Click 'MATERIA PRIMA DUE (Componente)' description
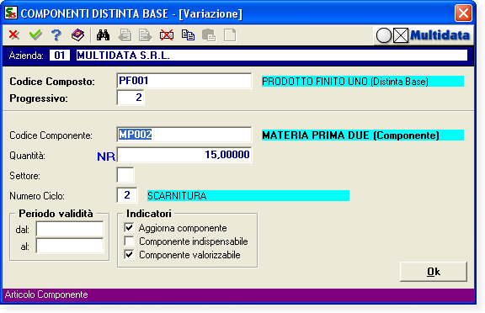This screenshot has height=313, width=485. (363, 135)
